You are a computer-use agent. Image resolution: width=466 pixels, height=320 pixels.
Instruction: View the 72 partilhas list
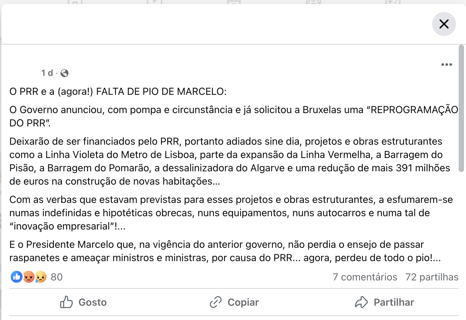point(432,277)
